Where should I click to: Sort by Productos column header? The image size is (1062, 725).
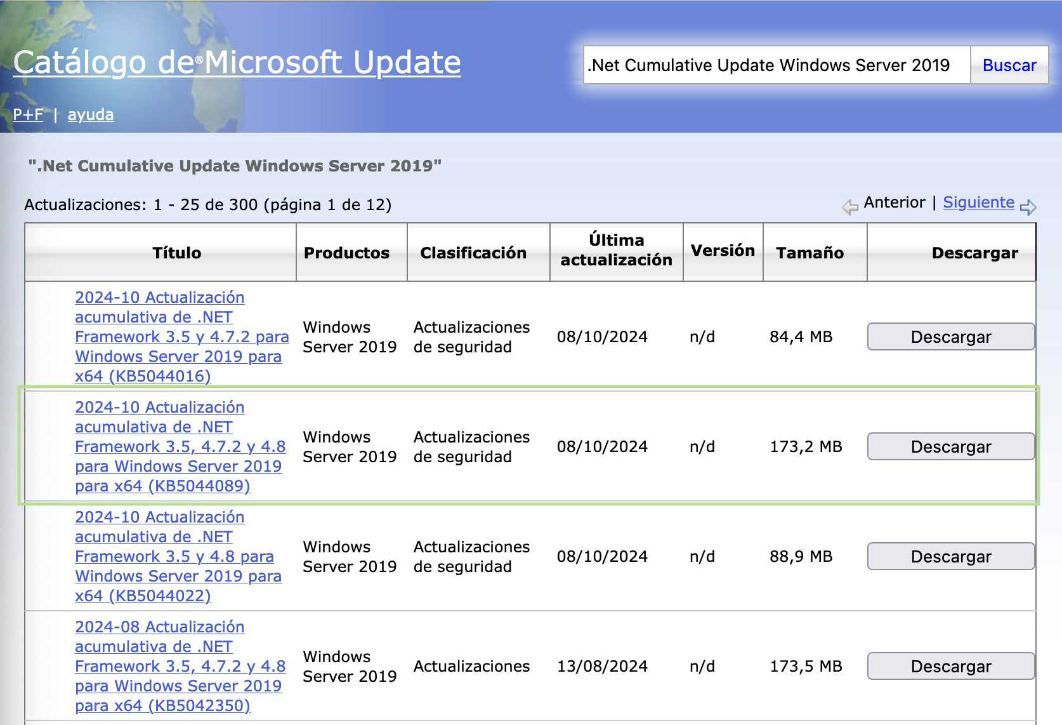pos(346,253)
